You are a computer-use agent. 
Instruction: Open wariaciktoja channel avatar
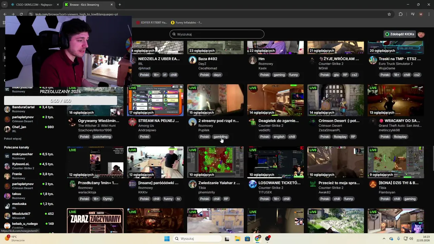pyautogui.click(x=73, y=184)
